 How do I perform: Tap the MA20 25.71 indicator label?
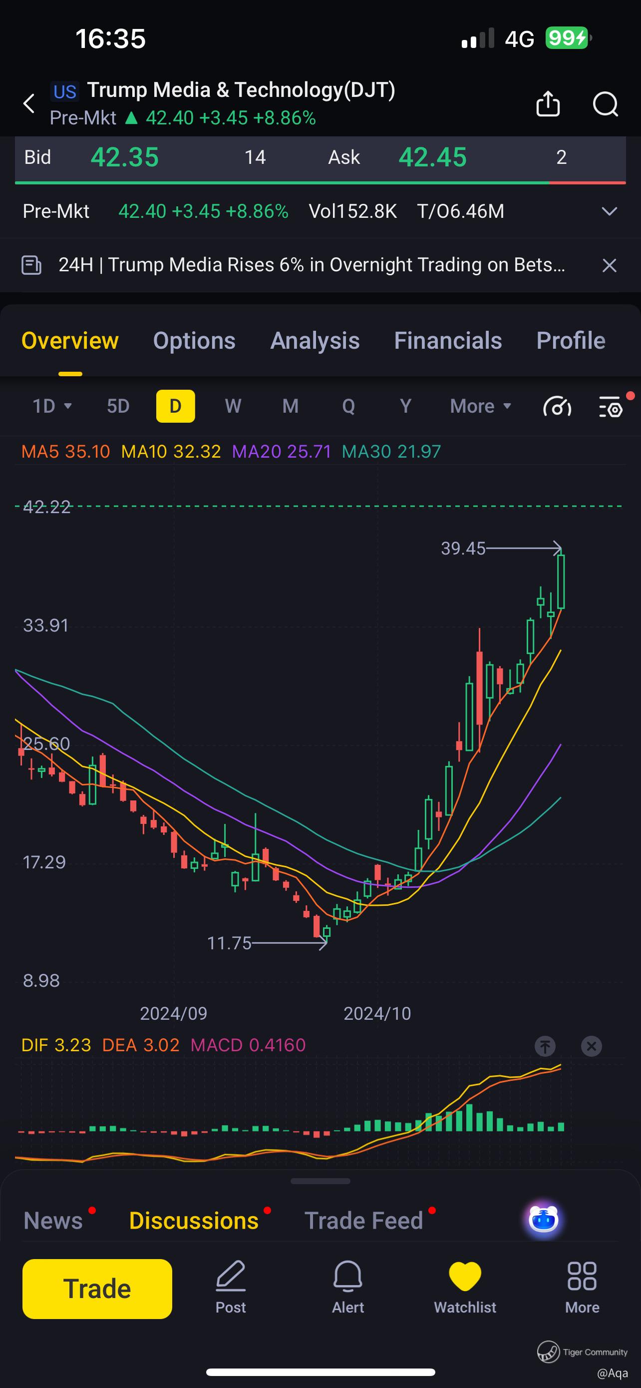[282, 451]
